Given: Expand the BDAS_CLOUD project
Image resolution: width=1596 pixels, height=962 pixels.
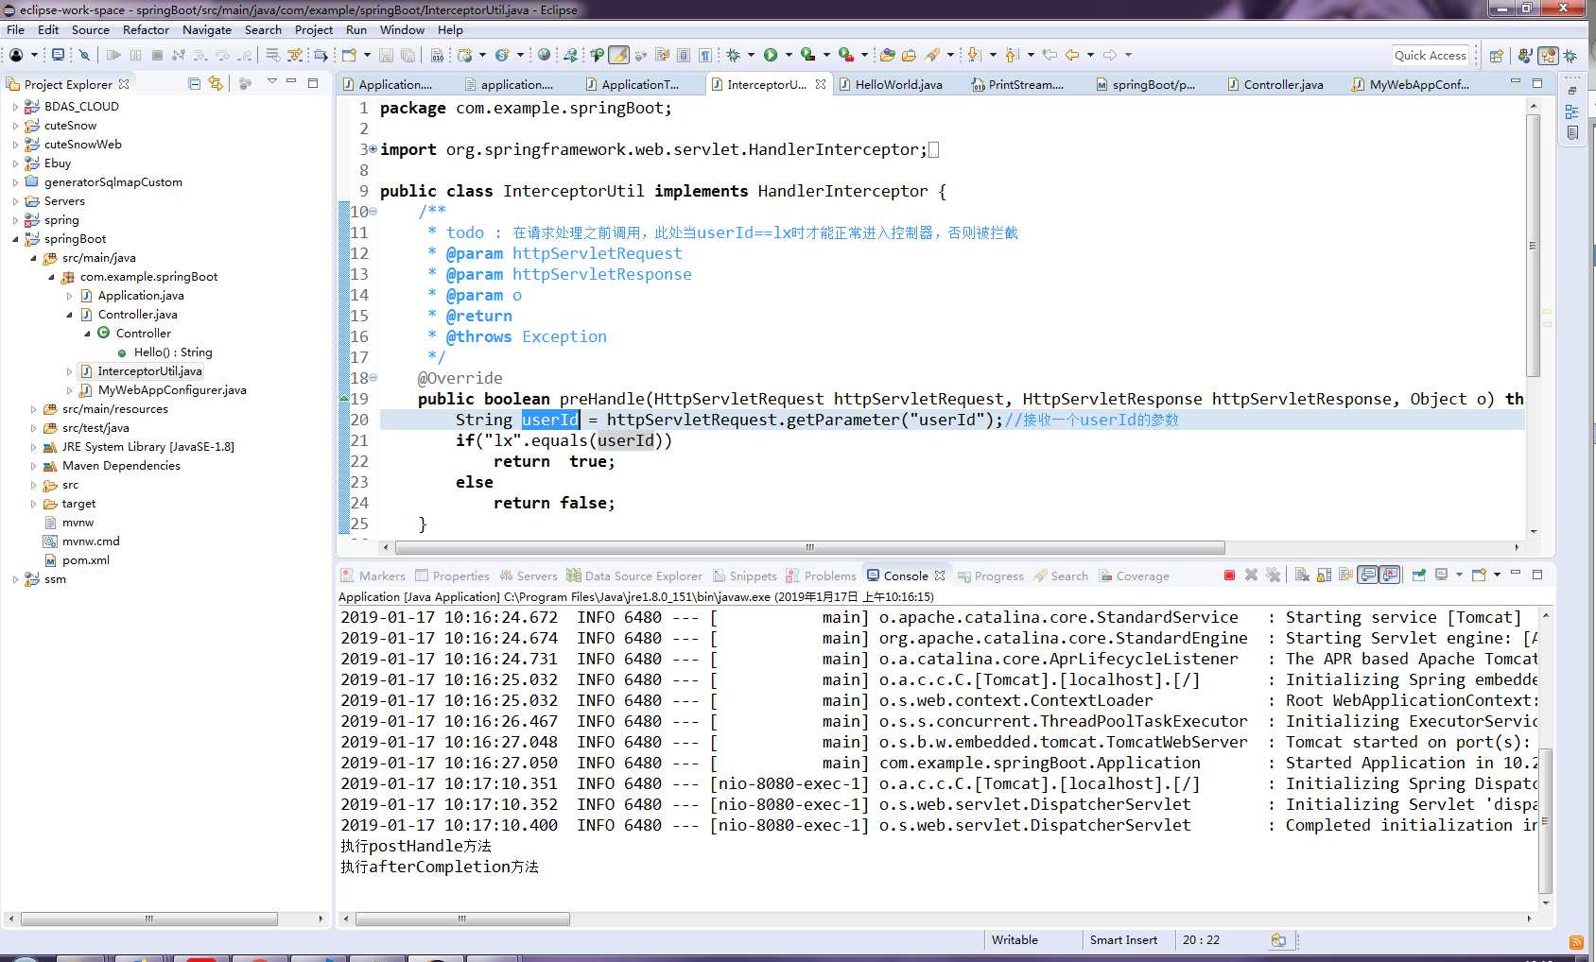Looking at the screenshot, I should 15,107.
